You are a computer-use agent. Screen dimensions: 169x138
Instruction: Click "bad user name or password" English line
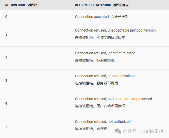pyautogui.click(x=113, y=99)
